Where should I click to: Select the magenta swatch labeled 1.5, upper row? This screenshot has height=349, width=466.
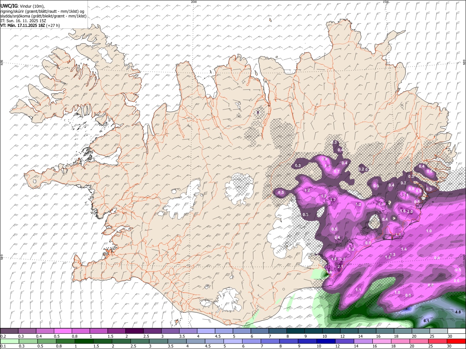pyautogui.click(x=116, y=331)
